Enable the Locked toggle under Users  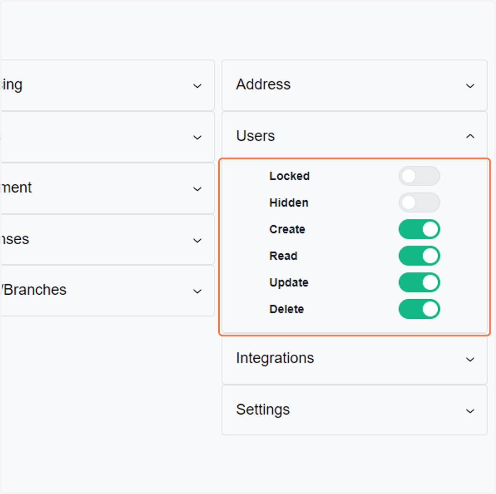[419, 176]
